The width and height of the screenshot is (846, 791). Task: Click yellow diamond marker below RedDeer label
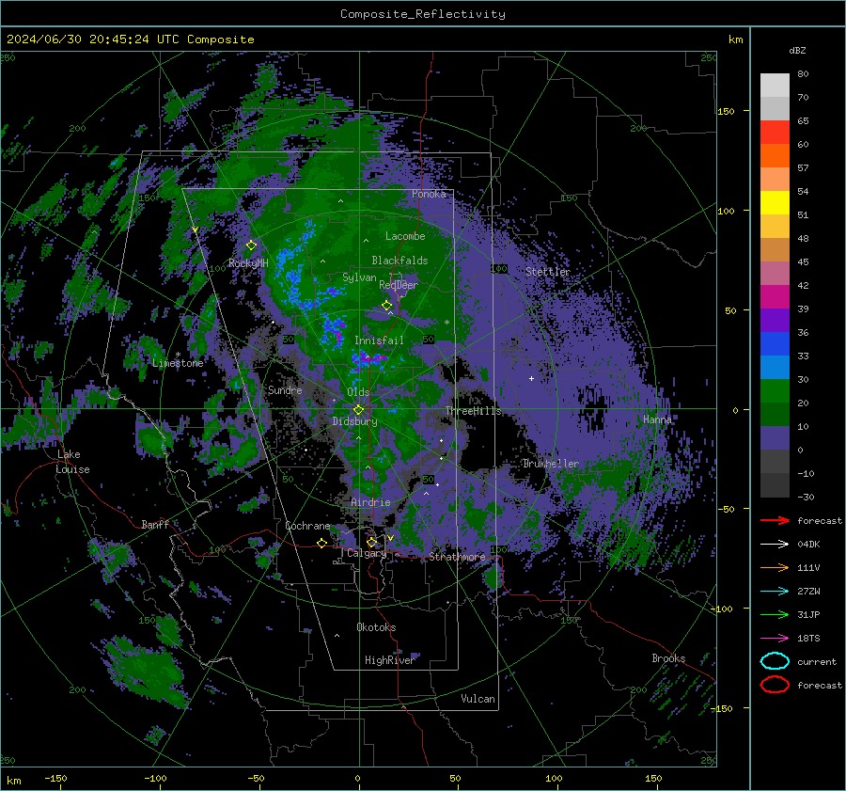pyautogui.click(x=386, y=306)
